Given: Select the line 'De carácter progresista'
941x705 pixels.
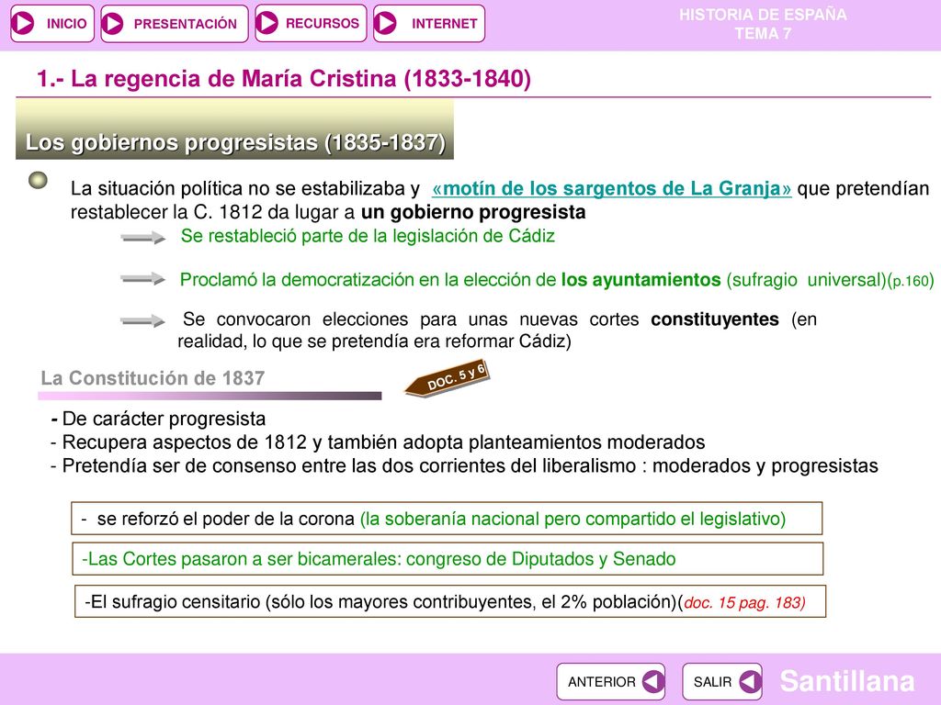Looking at the screenshot, I should click(x=158, y=419).
